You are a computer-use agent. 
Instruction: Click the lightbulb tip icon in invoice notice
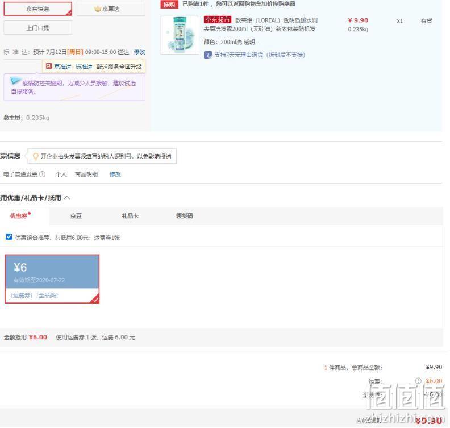pos(36,156)
